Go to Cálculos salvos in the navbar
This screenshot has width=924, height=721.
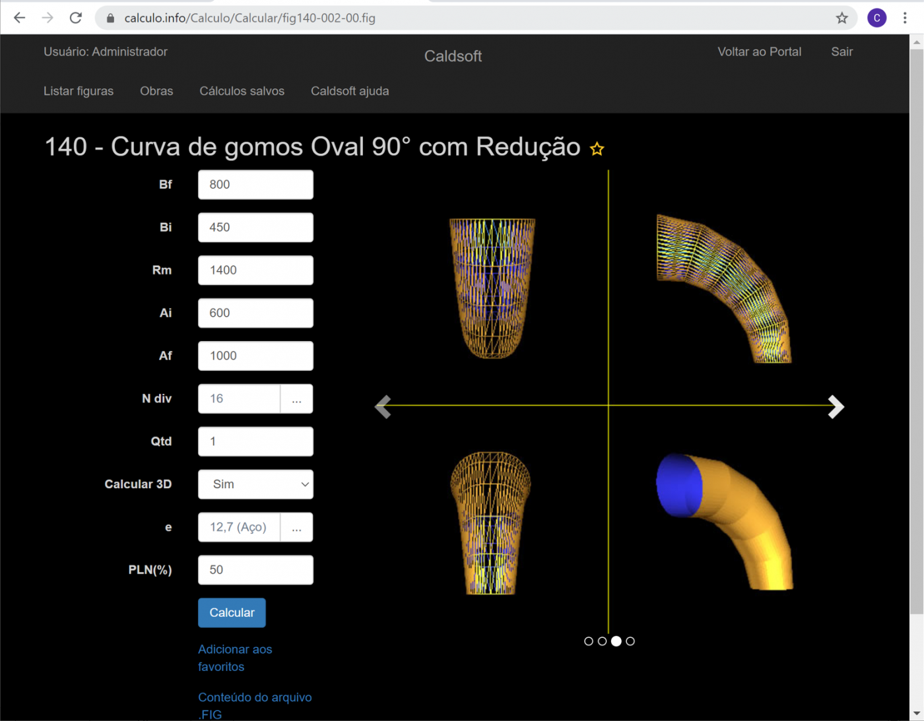pyautogui.click(x=242, y=91)
